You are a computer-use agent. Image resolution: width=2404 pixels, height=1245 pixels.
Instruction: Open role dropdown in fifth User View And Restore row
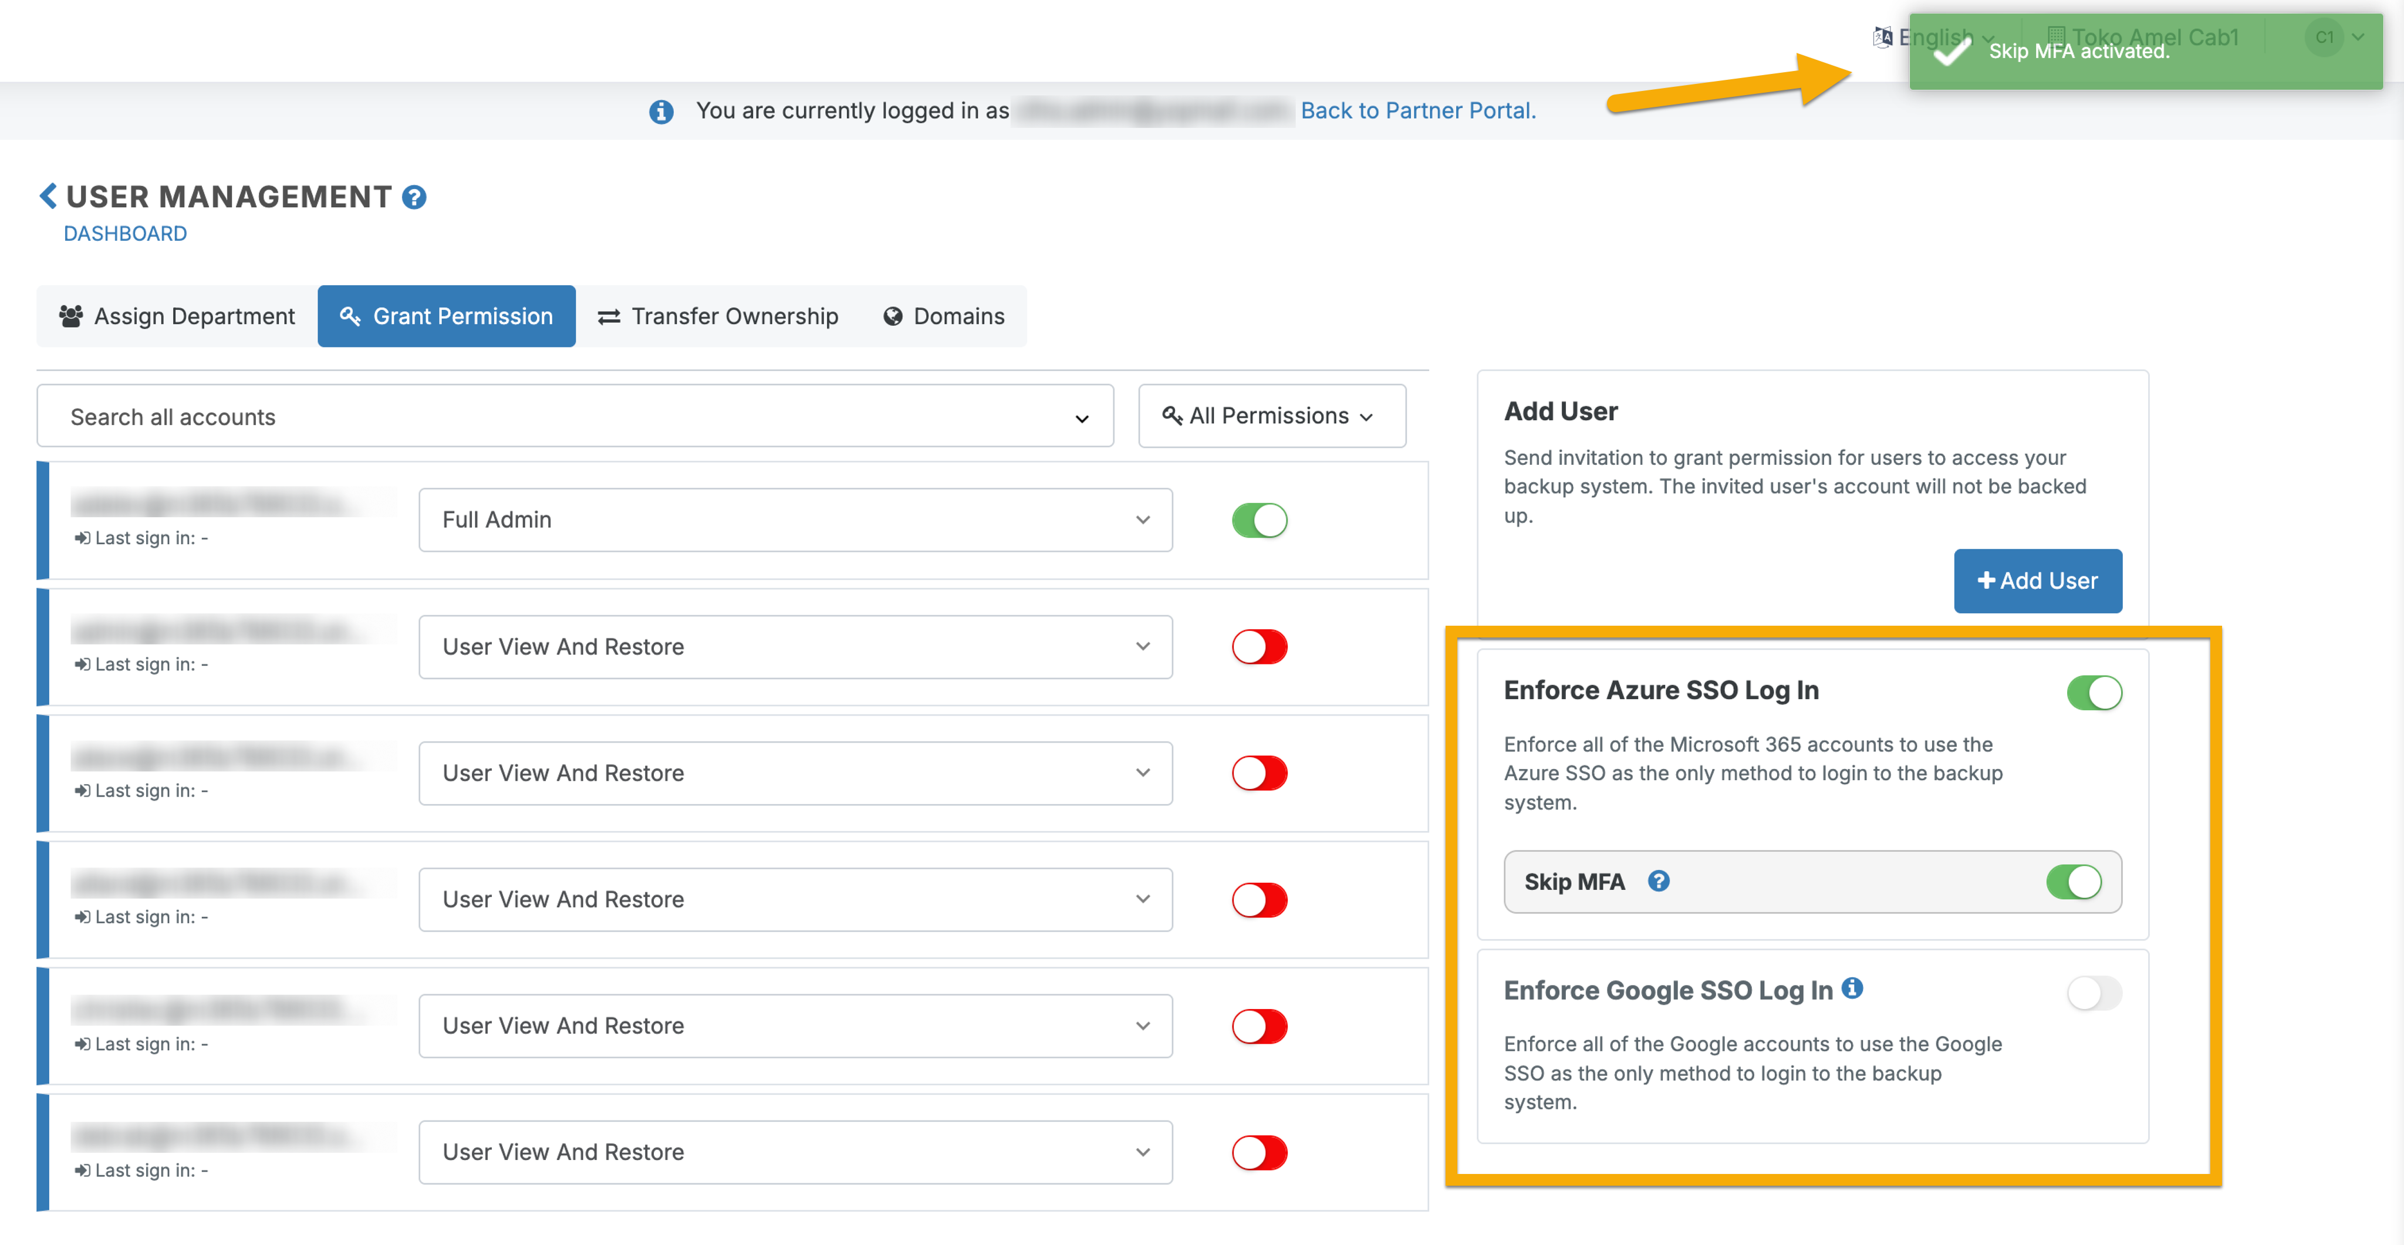pyautogui.click(x=795, y=1153)
